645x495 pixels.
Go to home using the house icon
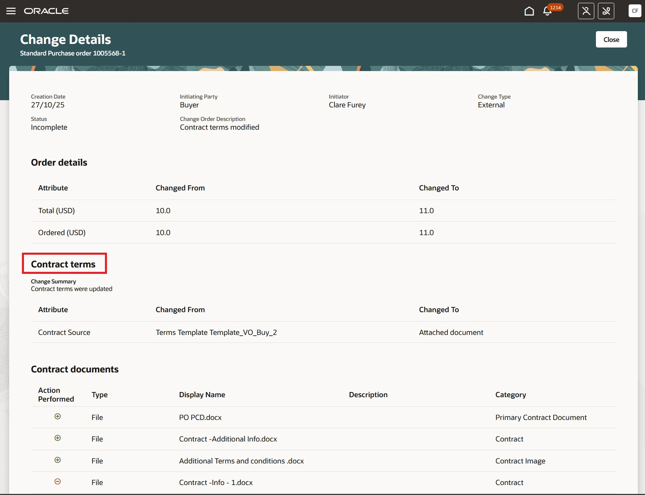529,11
